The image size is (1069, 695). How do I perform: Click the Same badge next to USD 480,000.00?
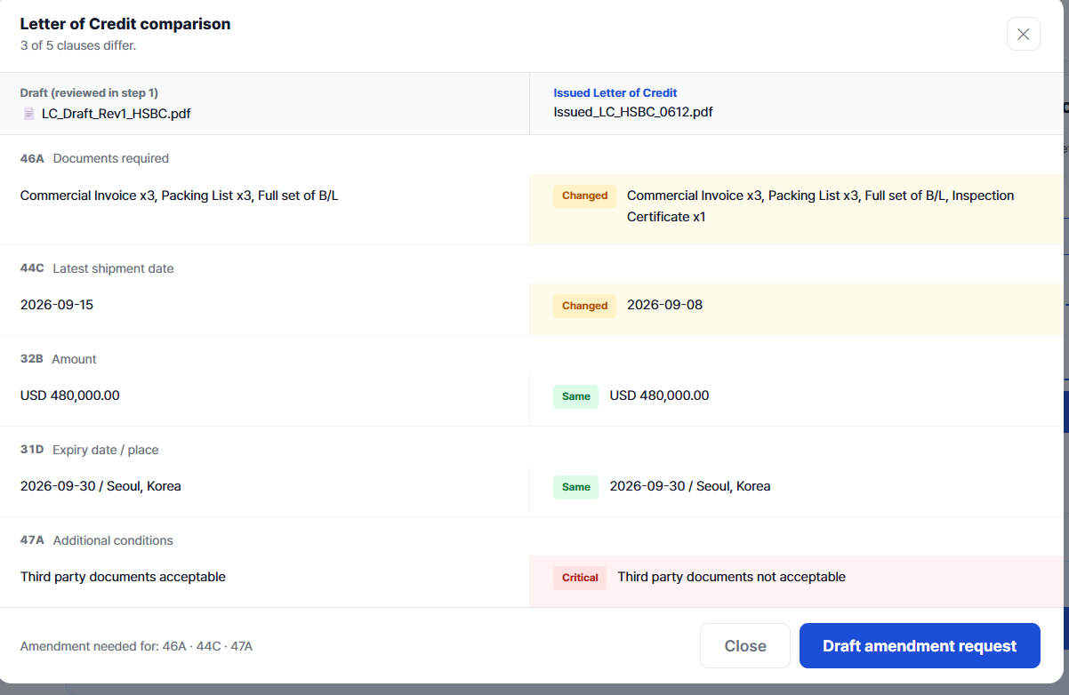(x=575, y=396)
